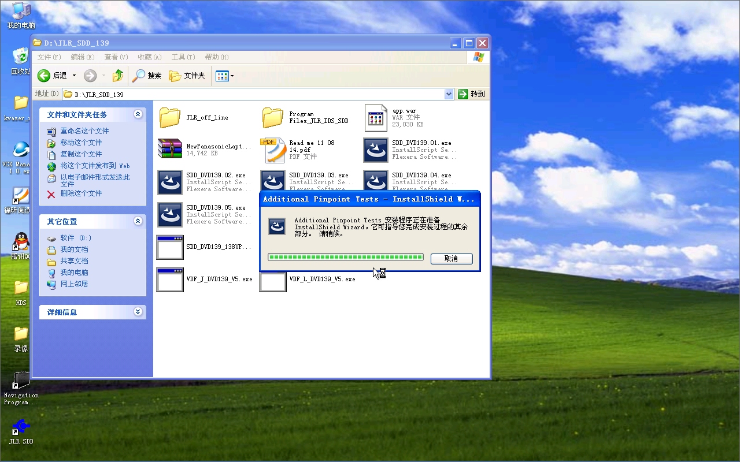The width and height of the screenshot is (740, 462).
Task: Open 共享文档 in other places
Action: pos(74,261)
